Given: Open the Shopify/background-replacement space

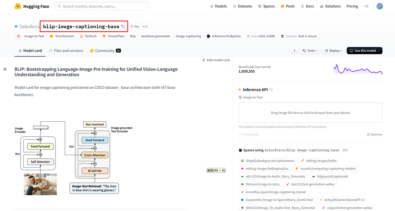Looking at the screenshot, I should (268, 161).
